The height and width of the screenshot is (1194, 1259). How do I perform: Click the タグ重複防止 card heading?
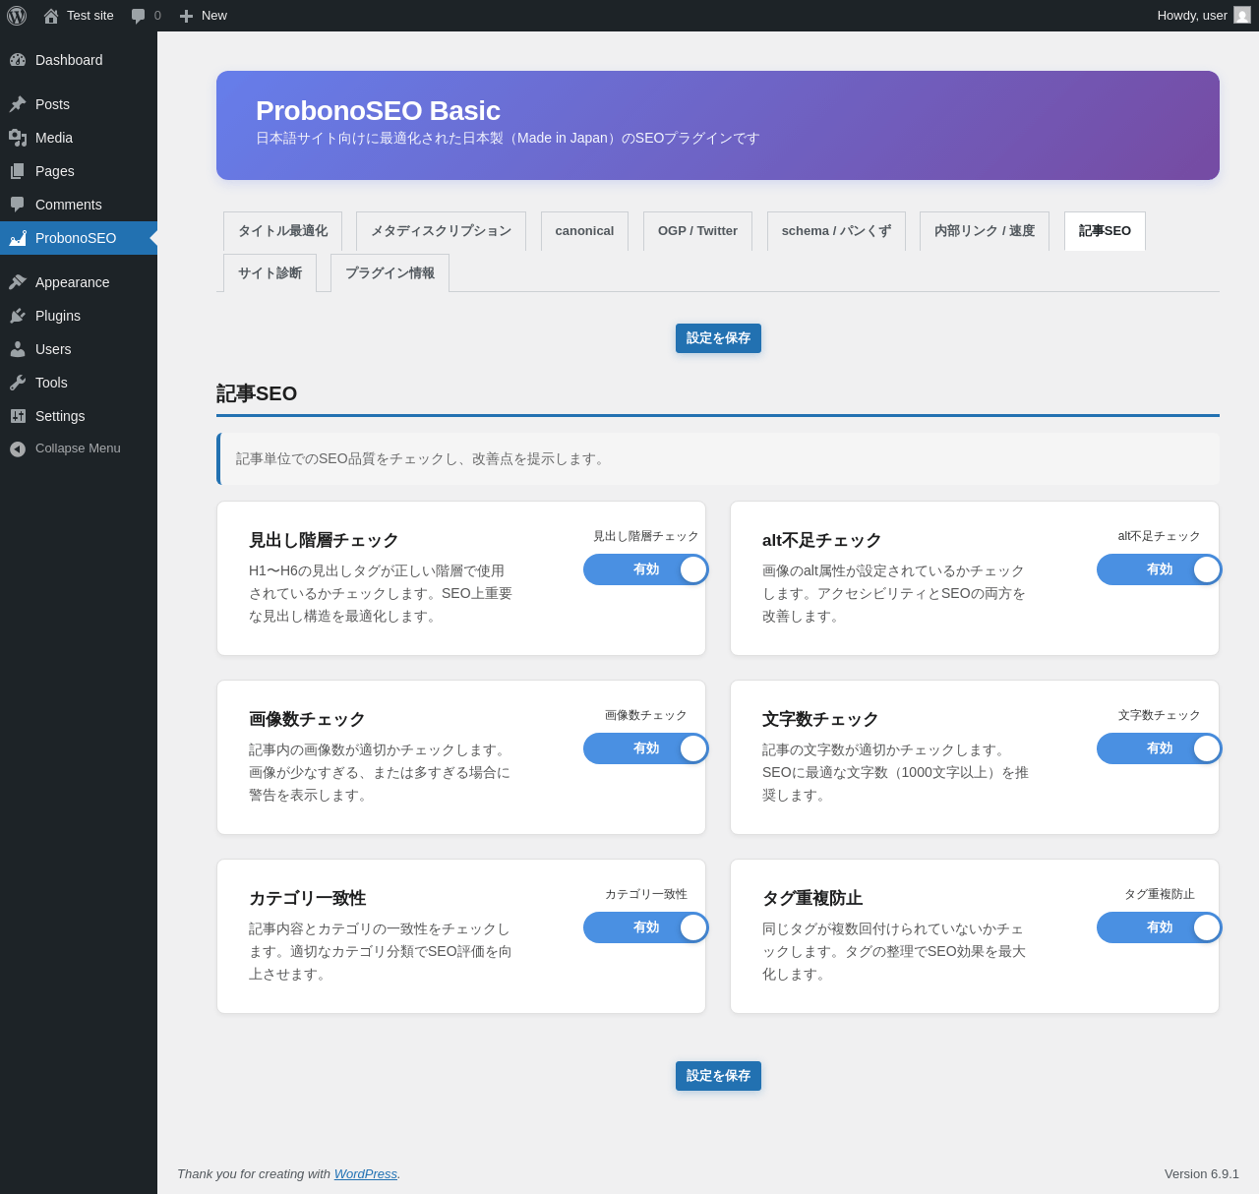click(812, 898)
